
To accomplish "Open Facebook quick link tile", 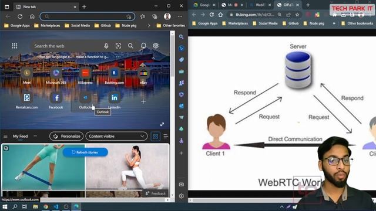I will 56,101.
